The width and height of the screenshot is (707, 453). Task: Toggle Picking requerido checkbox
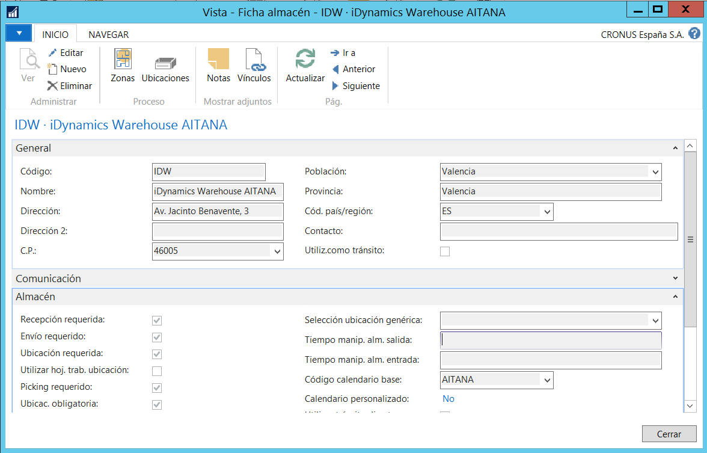[x=157, y=387]
